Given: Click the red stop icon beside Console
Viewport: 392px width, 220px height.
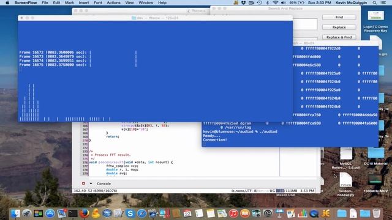Looking at the screenshot, I should point(83,183).
